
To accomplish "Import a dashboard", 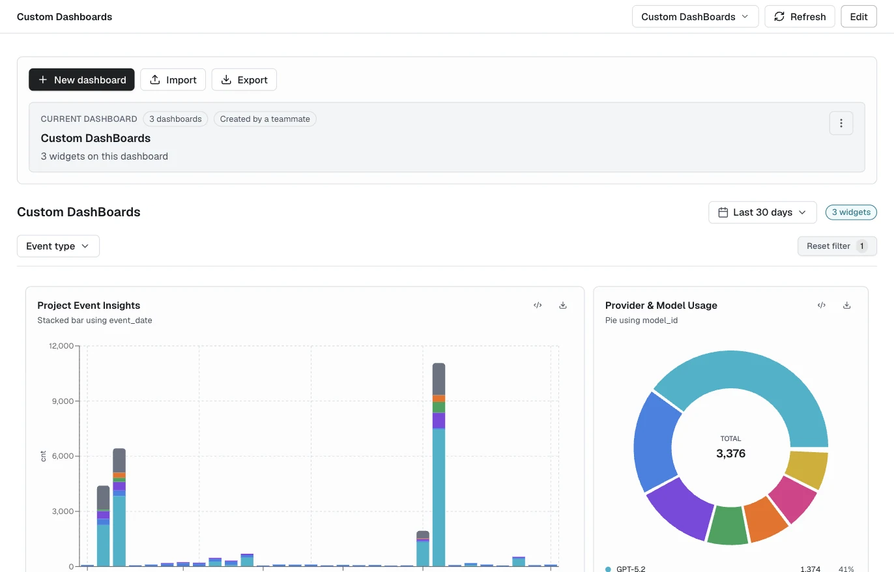I will click(173, 79).
